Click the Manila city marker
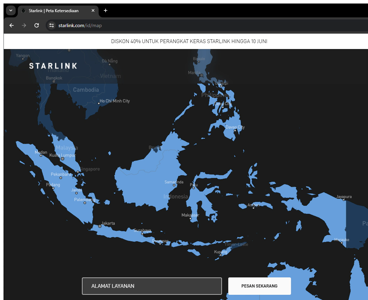Screen dimensions: 368x300 (201, 75)
